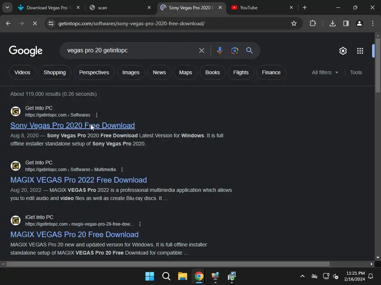This screenshot has height=285, width=381.
Task: Open the taskbar clock showing 11:21 PM
Action: click(355, 276)
